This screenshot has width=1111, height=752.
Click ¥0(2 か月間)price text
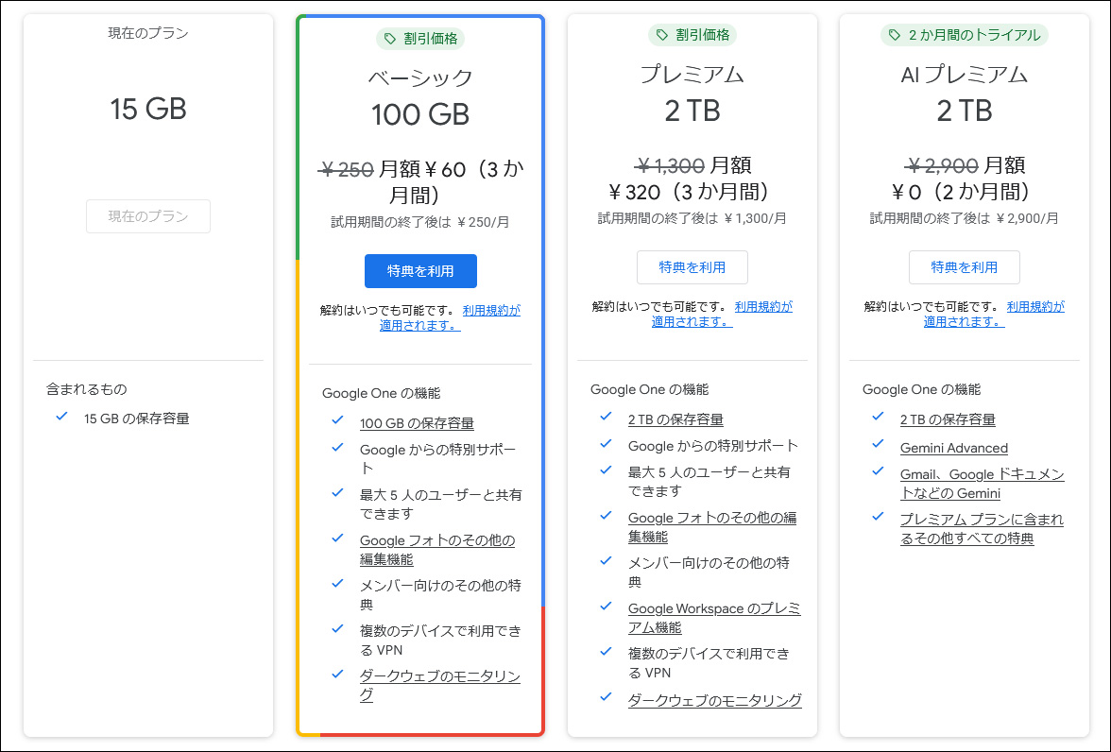click(x=965, y=192)
